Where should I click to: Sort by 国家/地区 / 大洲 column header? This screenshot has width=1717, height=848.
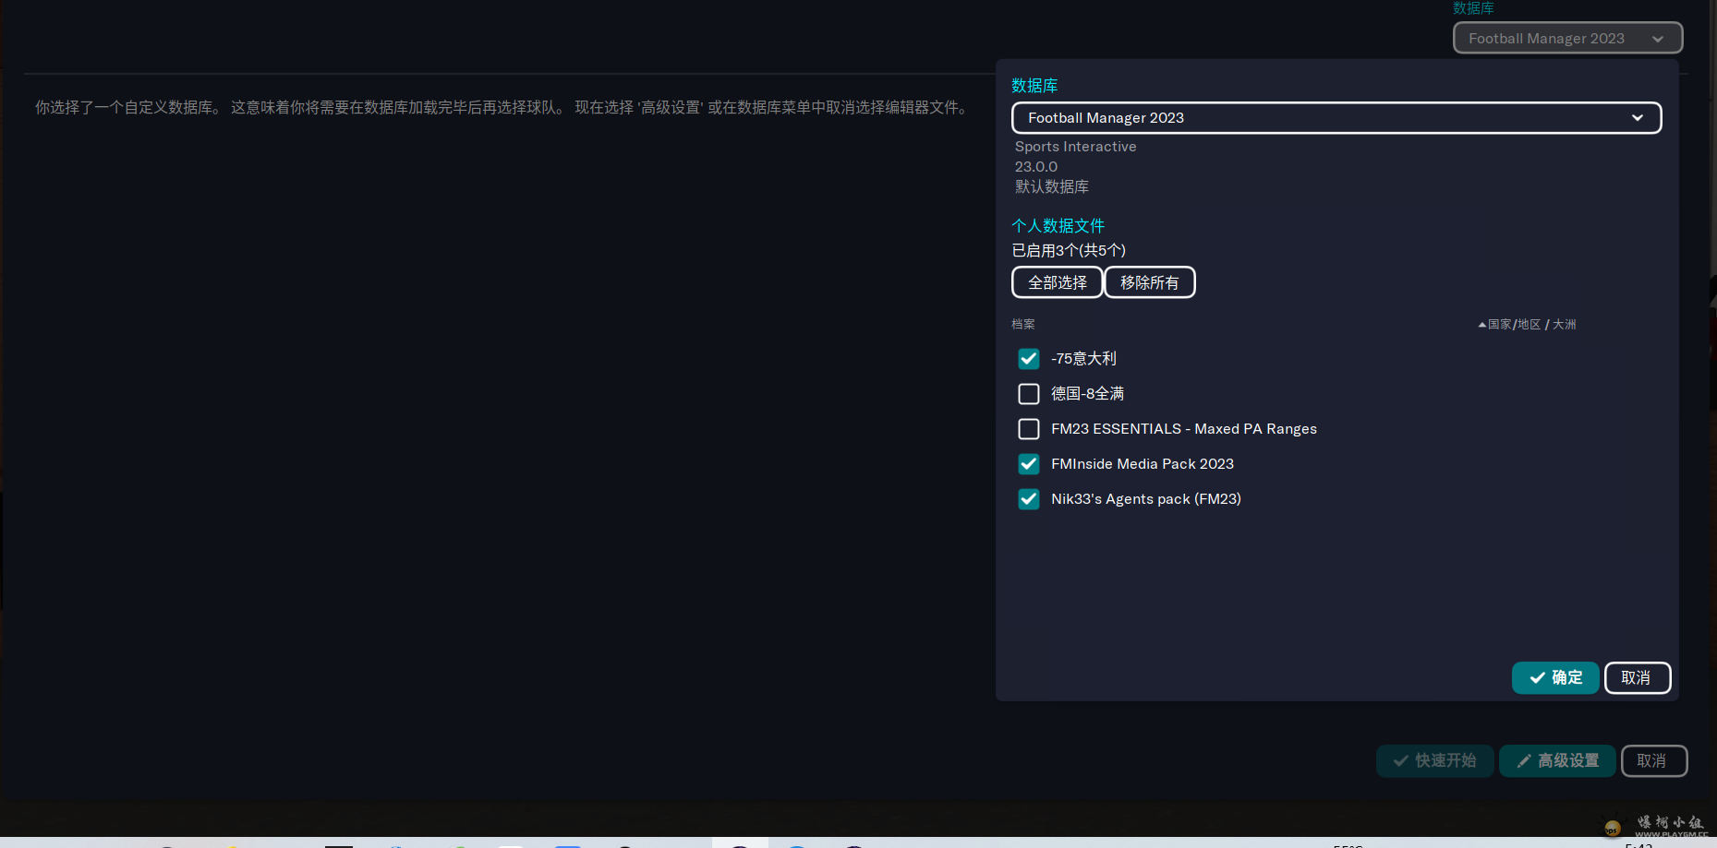pos(1527,325)
